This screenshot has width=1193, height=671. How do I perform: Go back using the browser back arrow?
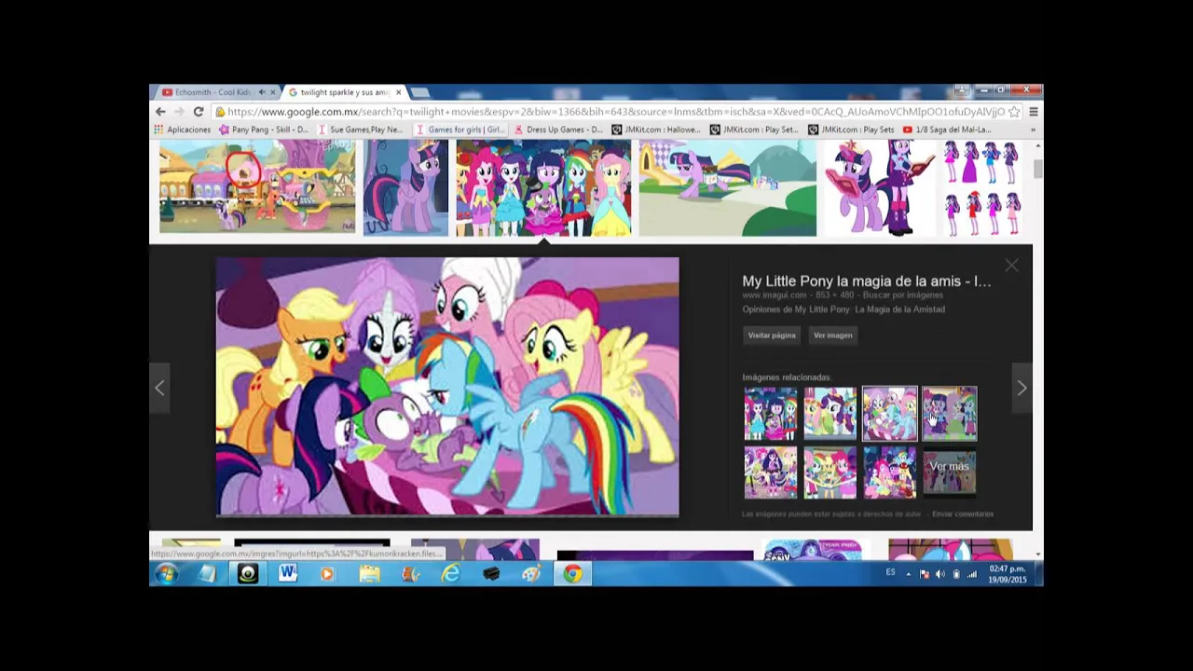[160, 112]
